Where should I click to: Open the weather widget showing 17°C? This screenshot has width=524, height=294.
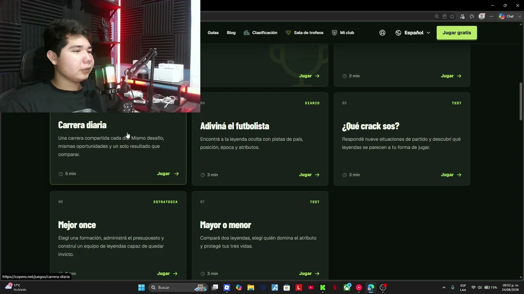click(x=16, y=287)
